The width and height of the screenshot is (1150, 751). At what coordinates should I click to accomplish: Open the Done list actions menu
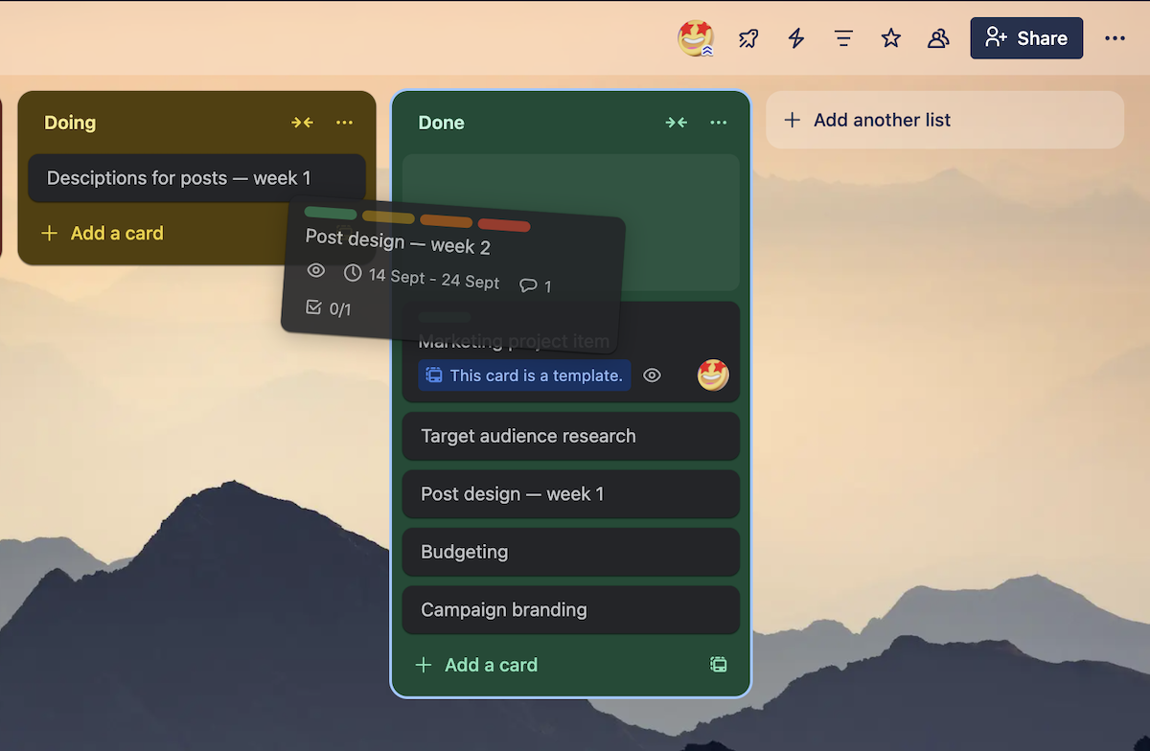(719, 123)
